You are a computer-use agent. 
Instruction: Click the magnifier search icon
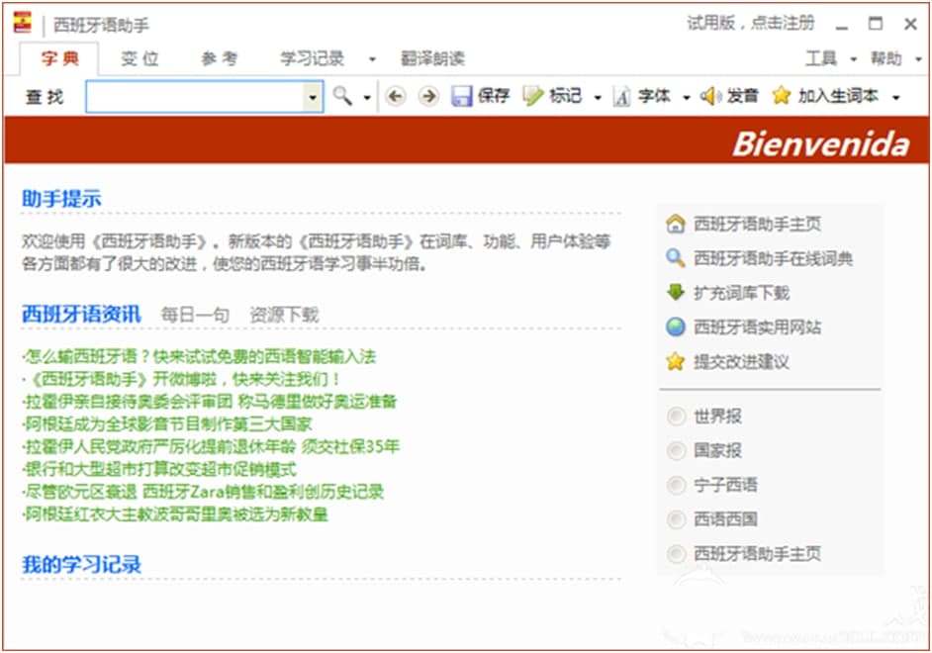(341, 95)
